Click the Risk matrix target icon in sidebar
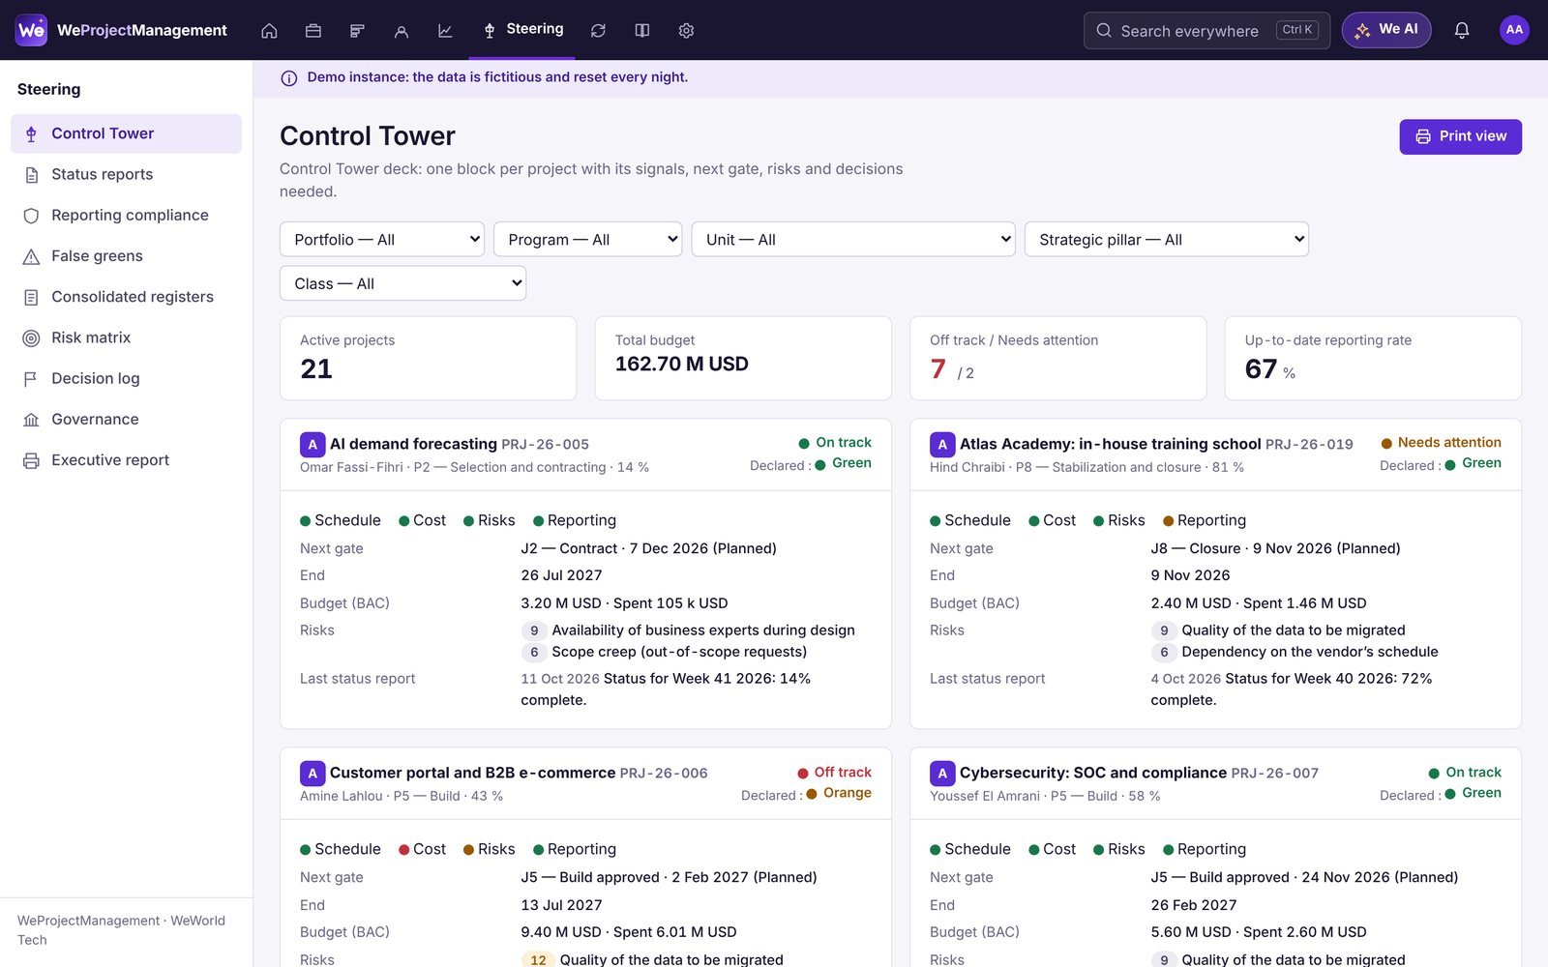Screen dimensions: 1548x967 [31, 337]
